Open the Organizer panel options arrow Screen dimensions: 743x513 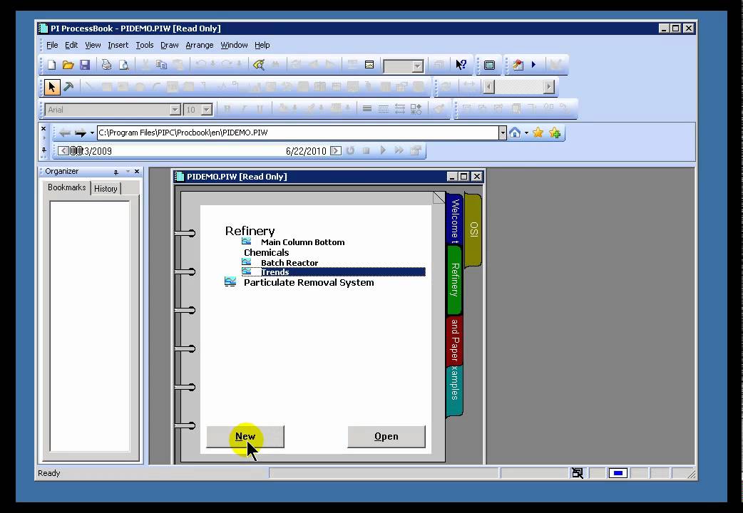[x=128, y=172]
